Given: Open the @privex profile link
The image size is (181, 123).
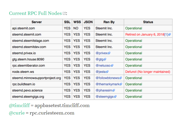Looking at the screenshot, I should click(x=102, y=53).
